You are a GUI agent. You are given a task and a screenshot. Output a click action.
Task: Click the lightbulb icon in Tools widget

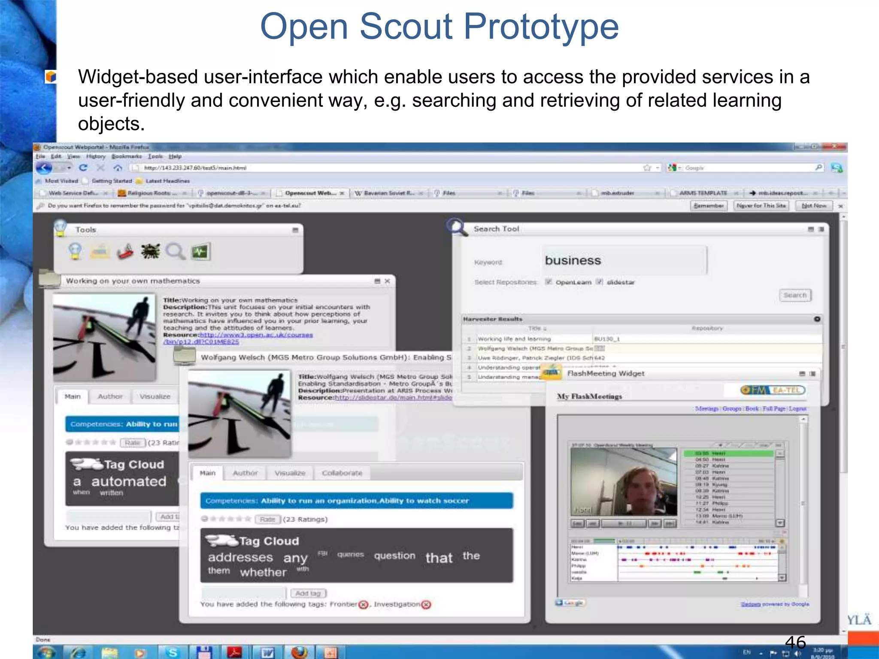pos(76,251)
